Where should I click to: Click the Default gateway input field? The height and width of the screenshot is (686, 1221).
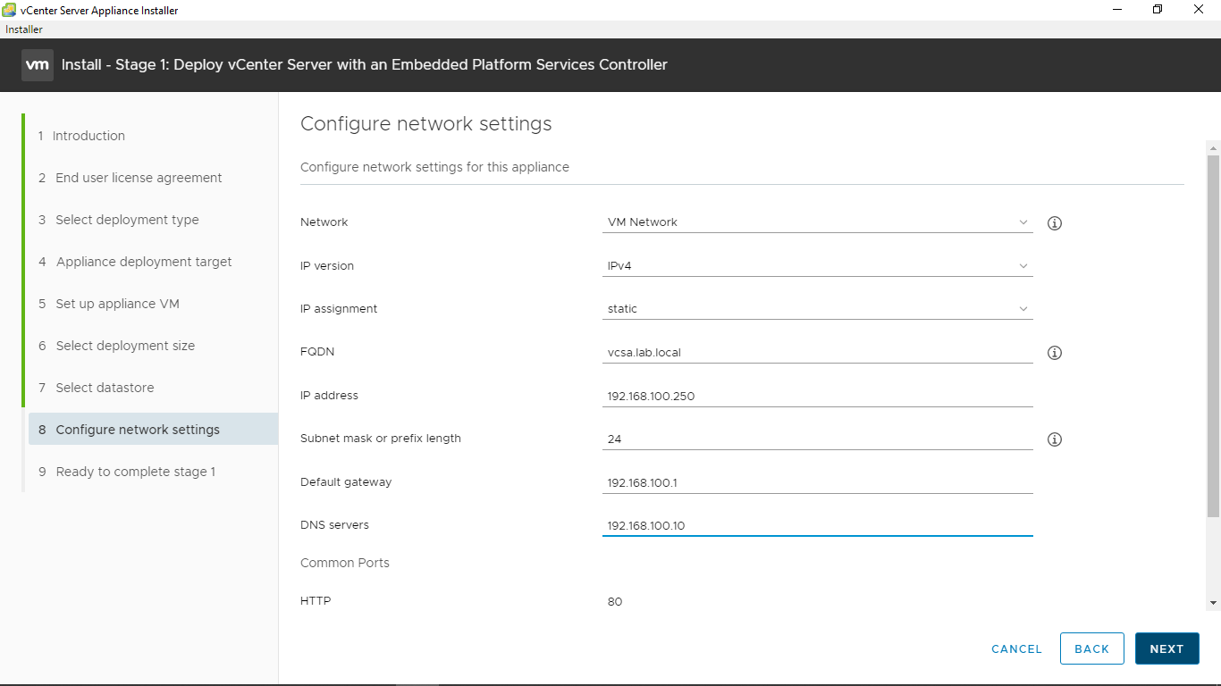818,483
